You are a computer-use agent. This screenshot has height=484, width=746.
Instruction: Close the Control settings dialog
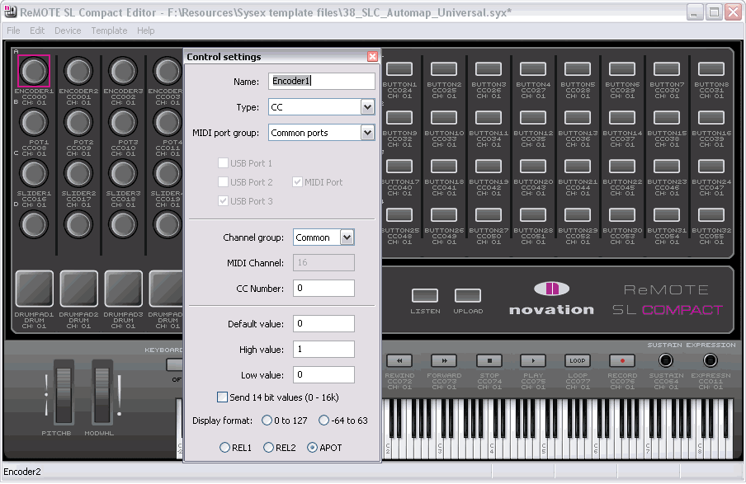(x=372, y=57)
